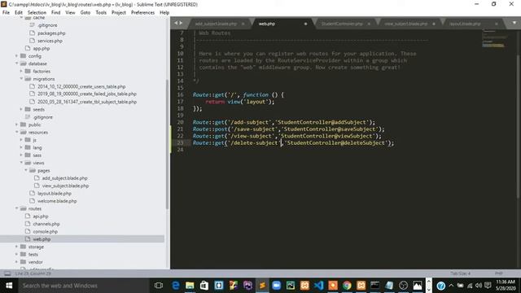
Task: Open channels.php in routes folder
Action: [46, 224]
